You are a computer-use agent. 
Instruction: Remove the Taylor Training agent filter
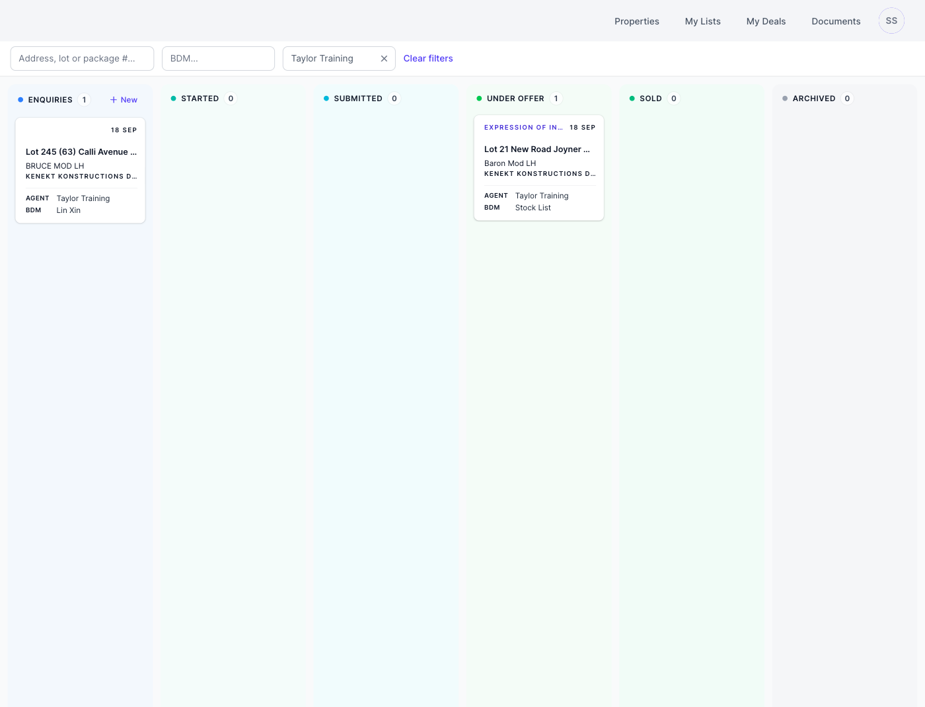[x=384, y=59]
